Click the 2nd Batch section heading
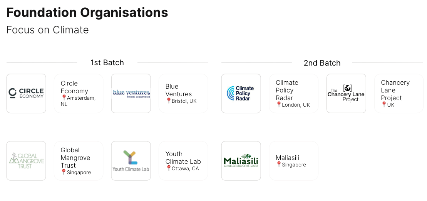 [x=322, y=63]
